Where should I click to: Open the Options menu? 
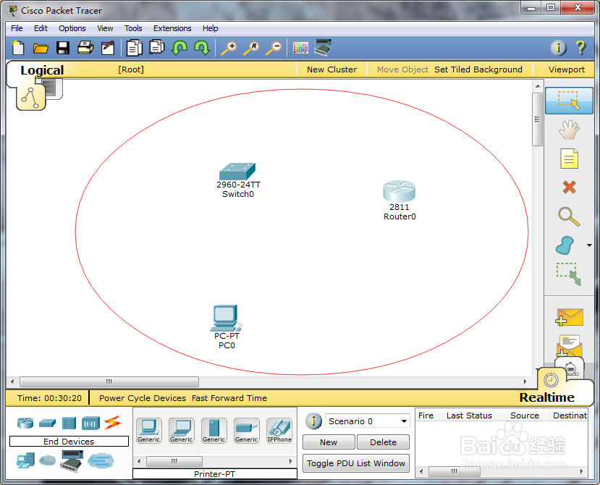point(72,28)
